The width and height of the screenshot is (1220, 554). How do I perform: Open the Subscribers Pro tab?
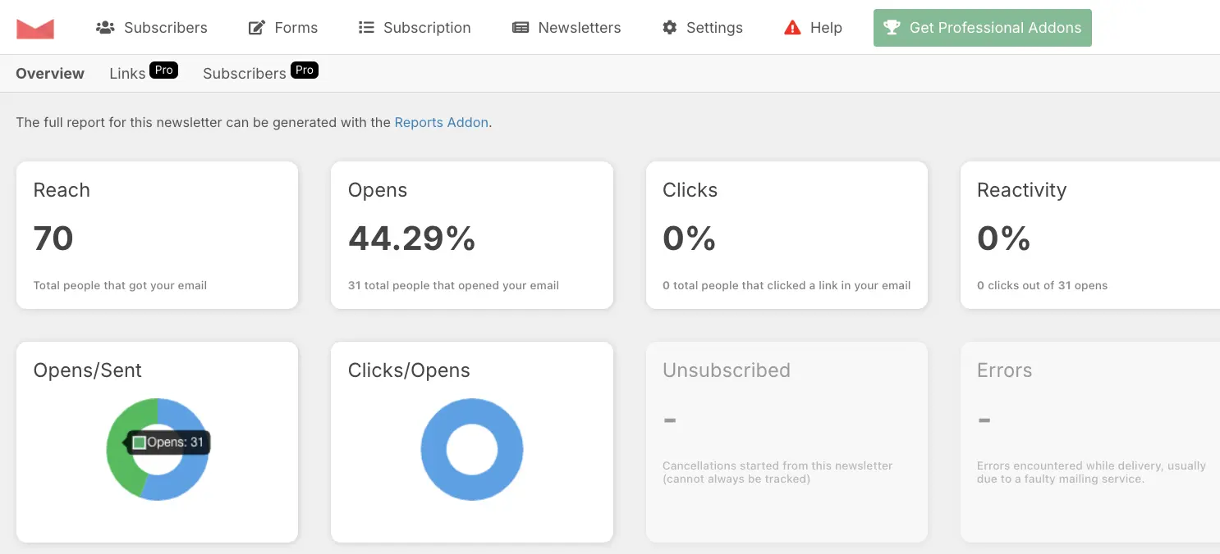click(259, 72)
